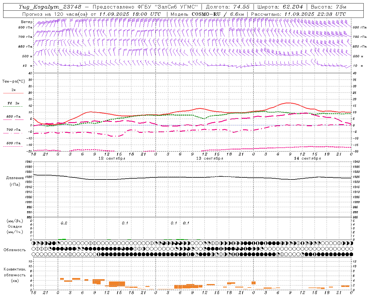Viewport: 368px width, 295px height.
Task: Click the Тем-ра(°C) axis label
Action: tap(14, 82)
